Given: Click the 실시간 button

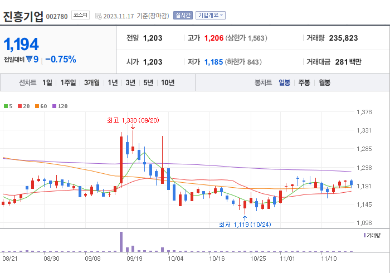Looking at the screenshot, I should coord(183,16).
